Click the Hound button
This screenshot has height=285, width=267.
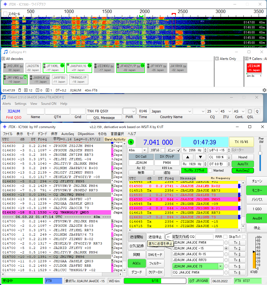coord(243,157)
